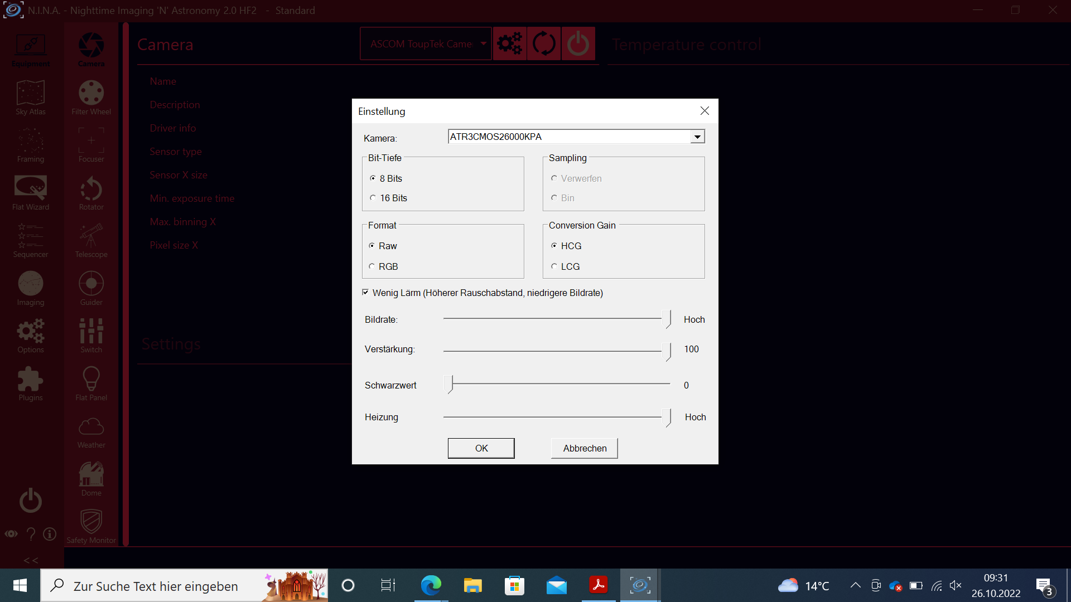The image size is (1071, 602).
Task: Open the Mail app from the taskbar
Action: pyautogui.click(x=557, y=585)
